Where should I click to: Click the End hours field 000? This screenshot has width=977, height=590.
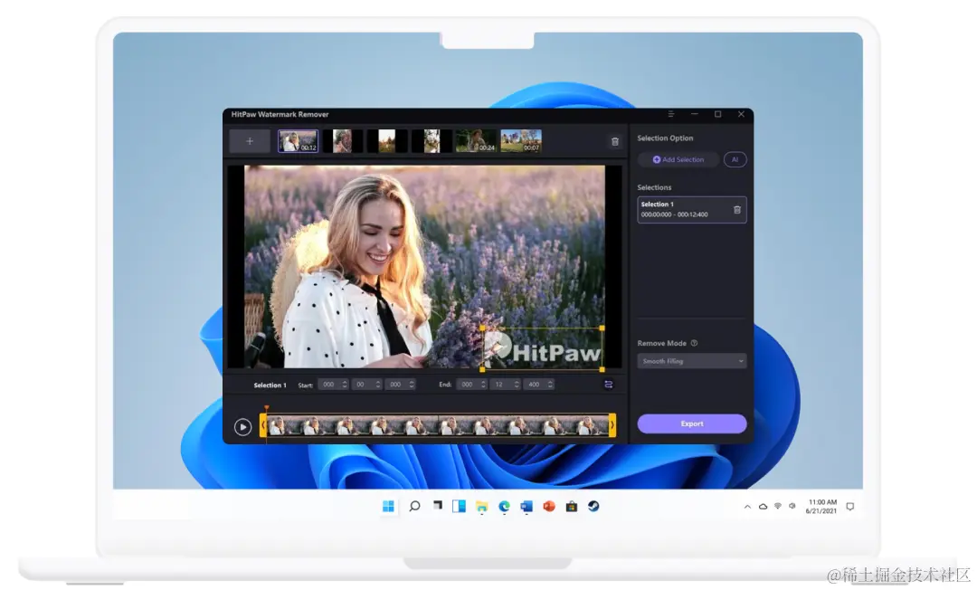[x=471, y=385]
